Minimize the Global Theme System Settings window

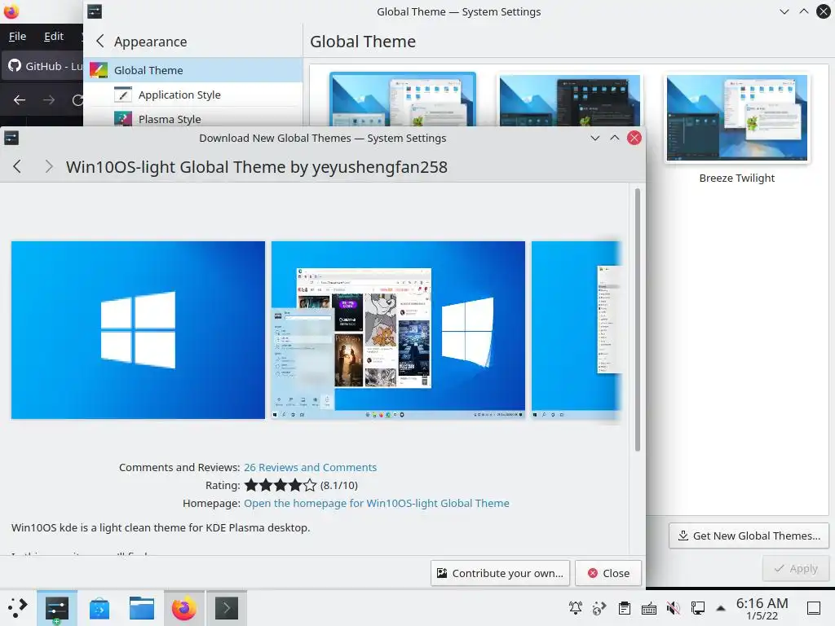click(784, 11)
